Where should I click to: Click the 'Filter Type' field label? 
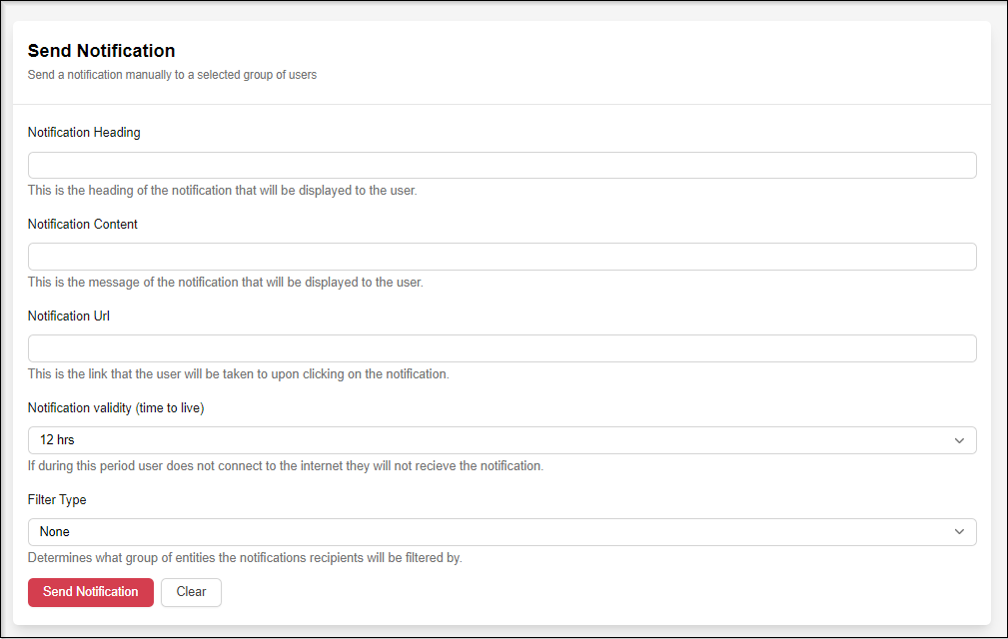click(x=58, y=499)
